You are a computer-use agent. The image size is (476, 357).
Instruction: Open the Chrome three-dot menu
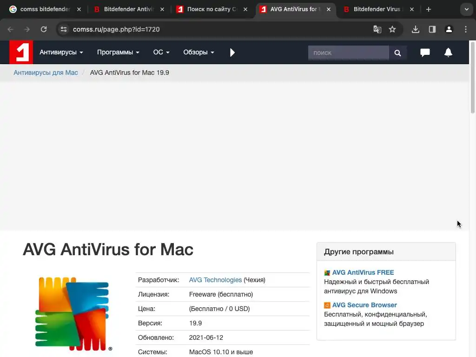(x=465, y=29)
